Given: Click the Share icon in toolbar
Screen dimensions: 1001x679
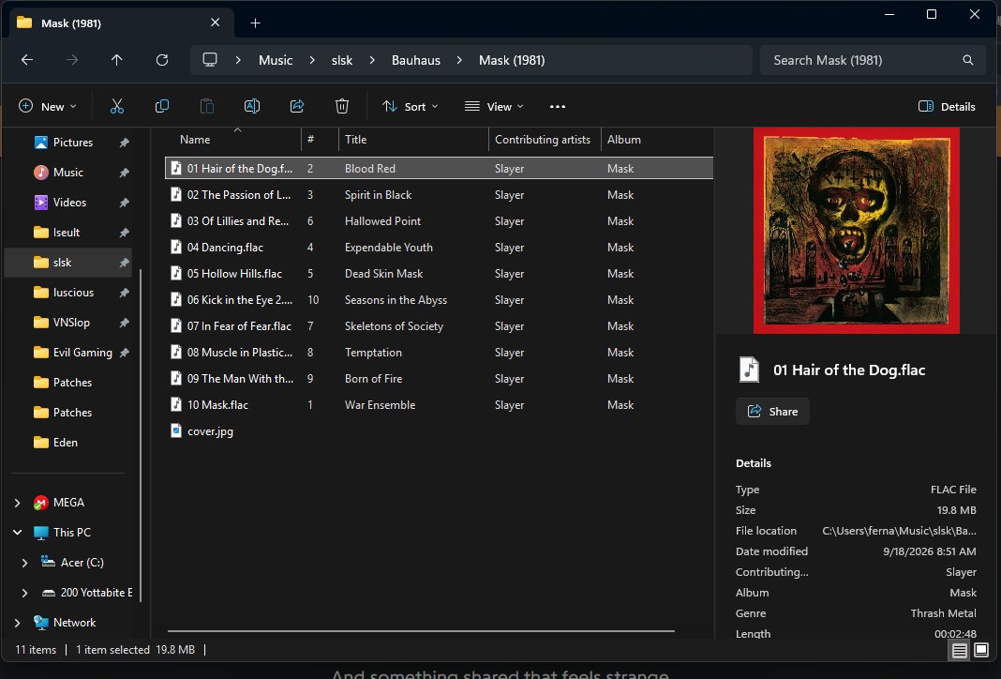Looking at the screenshot, I should tap(297, 107).
